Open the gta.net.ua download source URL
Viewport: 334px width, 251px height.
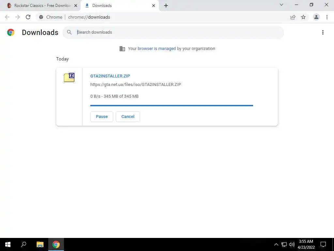[x=136, y=85]
